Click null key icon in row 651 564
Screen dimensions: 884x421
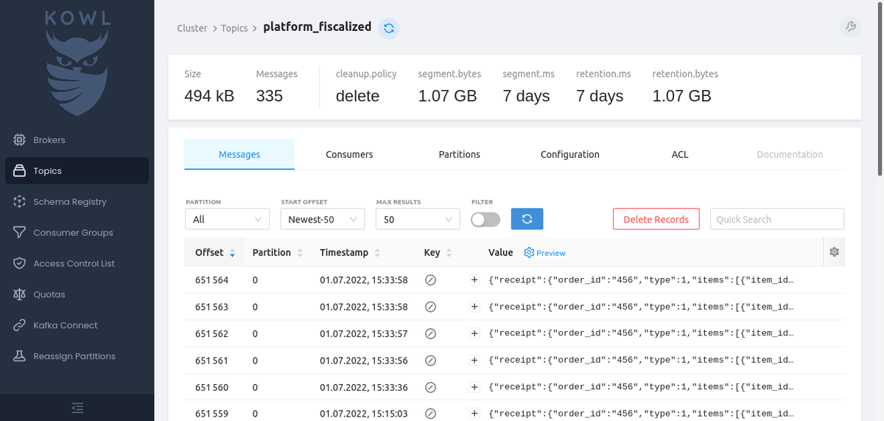tap(431, 280)
